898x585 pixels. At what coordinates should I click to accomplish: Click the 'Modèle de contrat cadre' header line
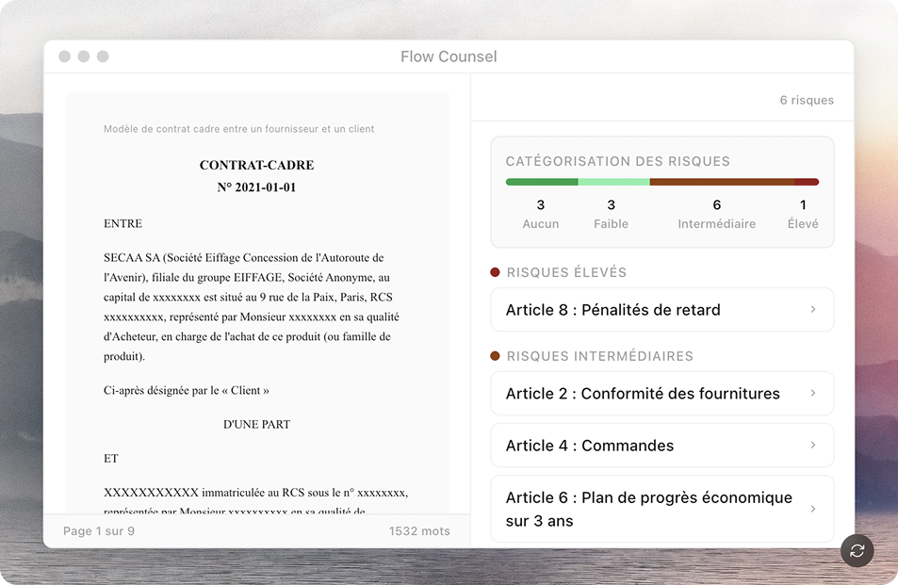click(238, 129)
